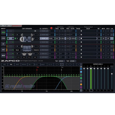Click the rear right speaker icon
Image resolution: width=115 pixels, height=115 pixels.
32,47
